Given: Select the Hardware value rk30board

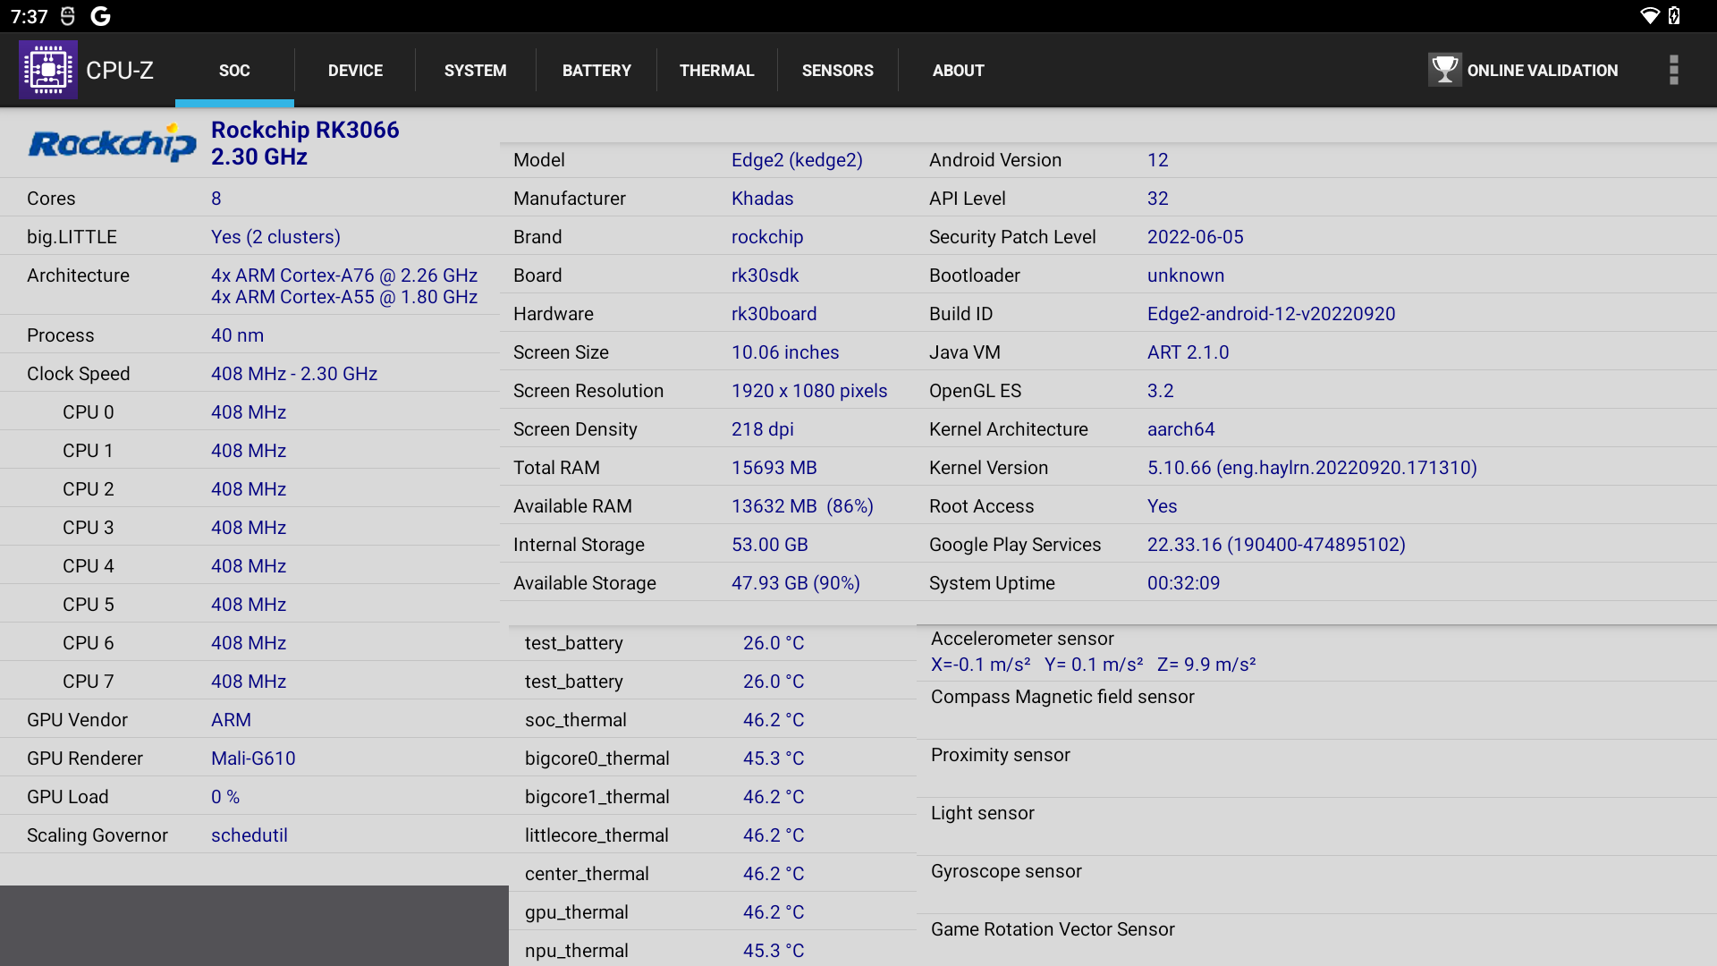Looking at the screenshot, I should coord(774,314).
